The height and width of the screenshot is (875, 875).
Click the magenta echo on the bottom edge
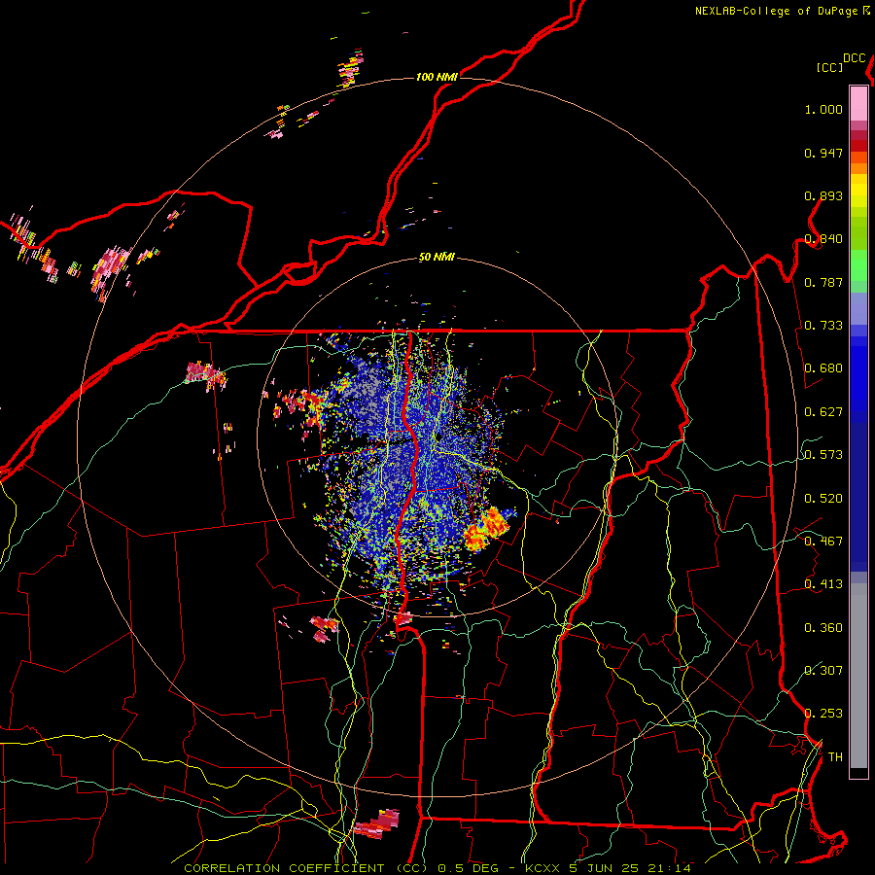point(377,823)
